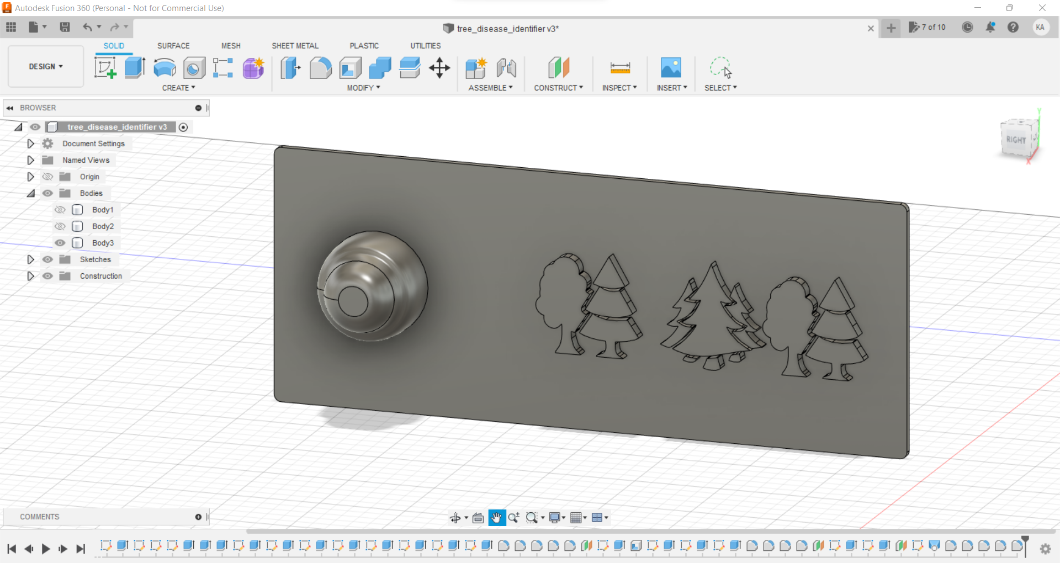Play the timeline
The height and width of the screenshot is (563, 1060).
click(46, 549)
